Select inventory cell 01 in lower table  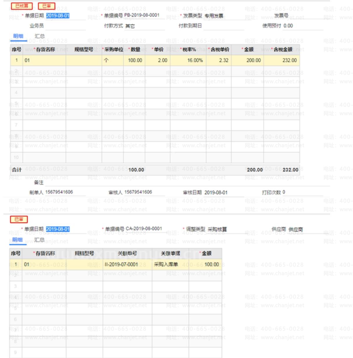click(44, 264)
